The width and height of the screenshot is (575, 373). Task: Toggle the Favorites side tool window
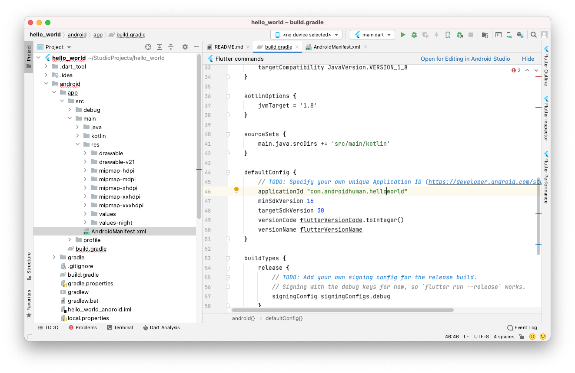click(x=29, y=304)
